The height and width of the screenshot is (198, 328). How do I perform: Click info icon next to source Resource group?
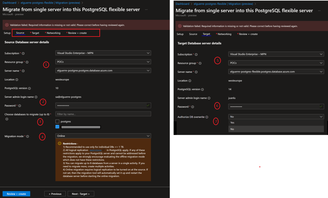coord(27,62)
